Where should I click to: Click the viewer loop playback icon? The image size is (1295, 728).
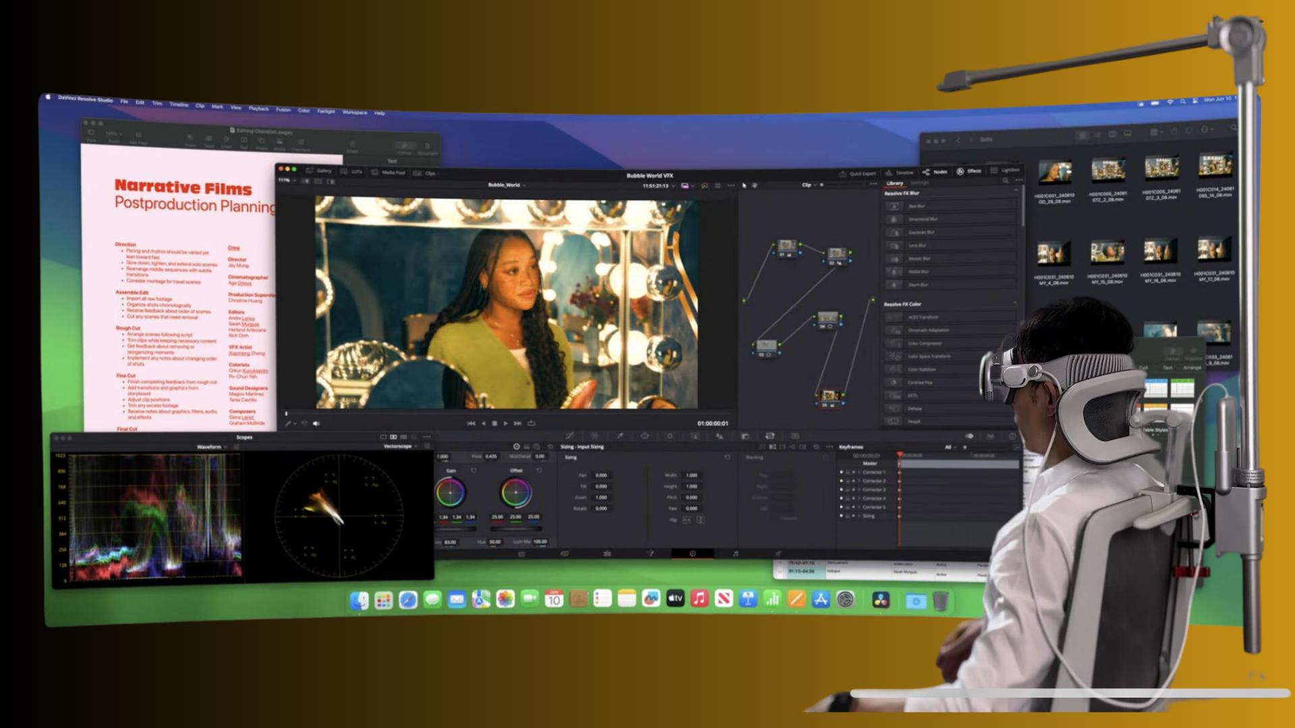531,423
